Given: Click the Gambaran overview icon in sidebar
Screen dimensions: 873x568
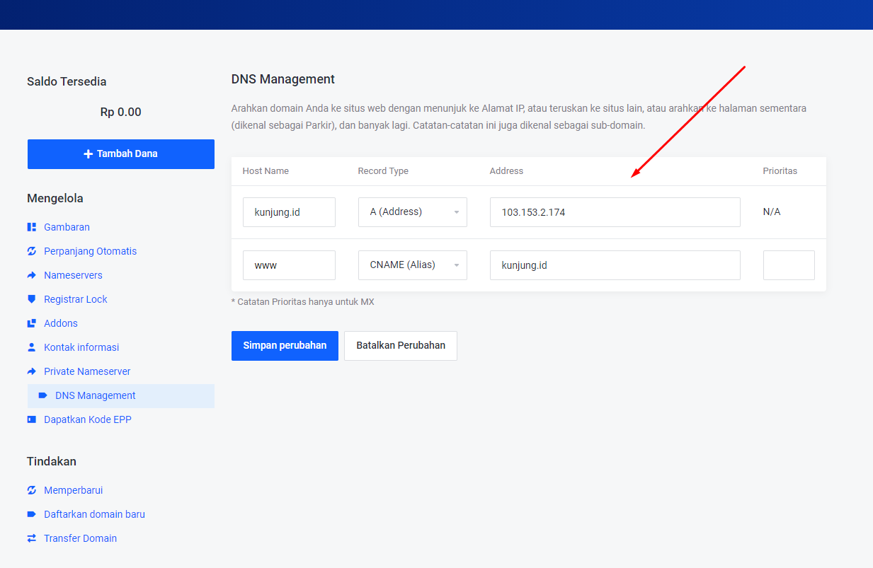Looking at the screenshot, I should pyautogui.click(x=31, y=227).
